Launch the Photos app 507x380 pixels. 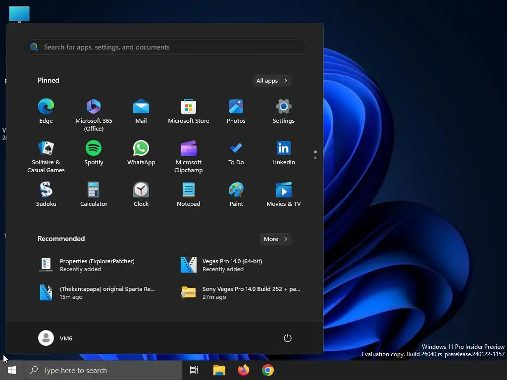point(236,111)
